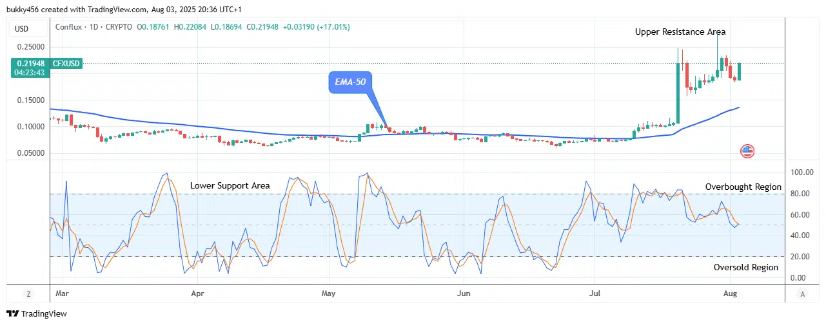Viewport: 826px width, 325px height.
Task: Click the Oversold Region text label
Action: pyautogui.click(x=746, y=267)
